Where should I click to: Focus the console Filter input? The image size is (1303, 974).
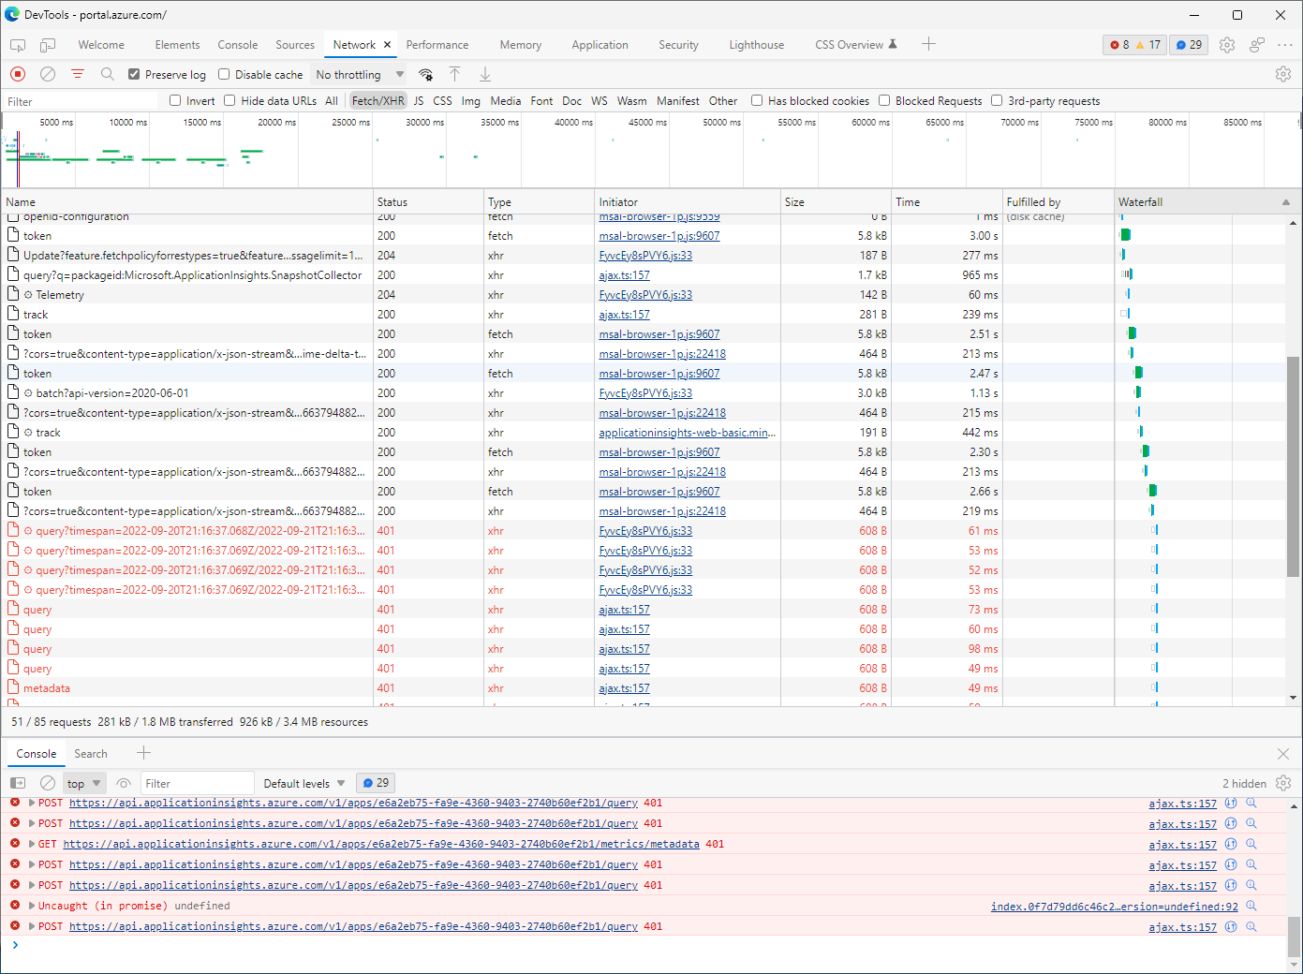coord(197,783)
